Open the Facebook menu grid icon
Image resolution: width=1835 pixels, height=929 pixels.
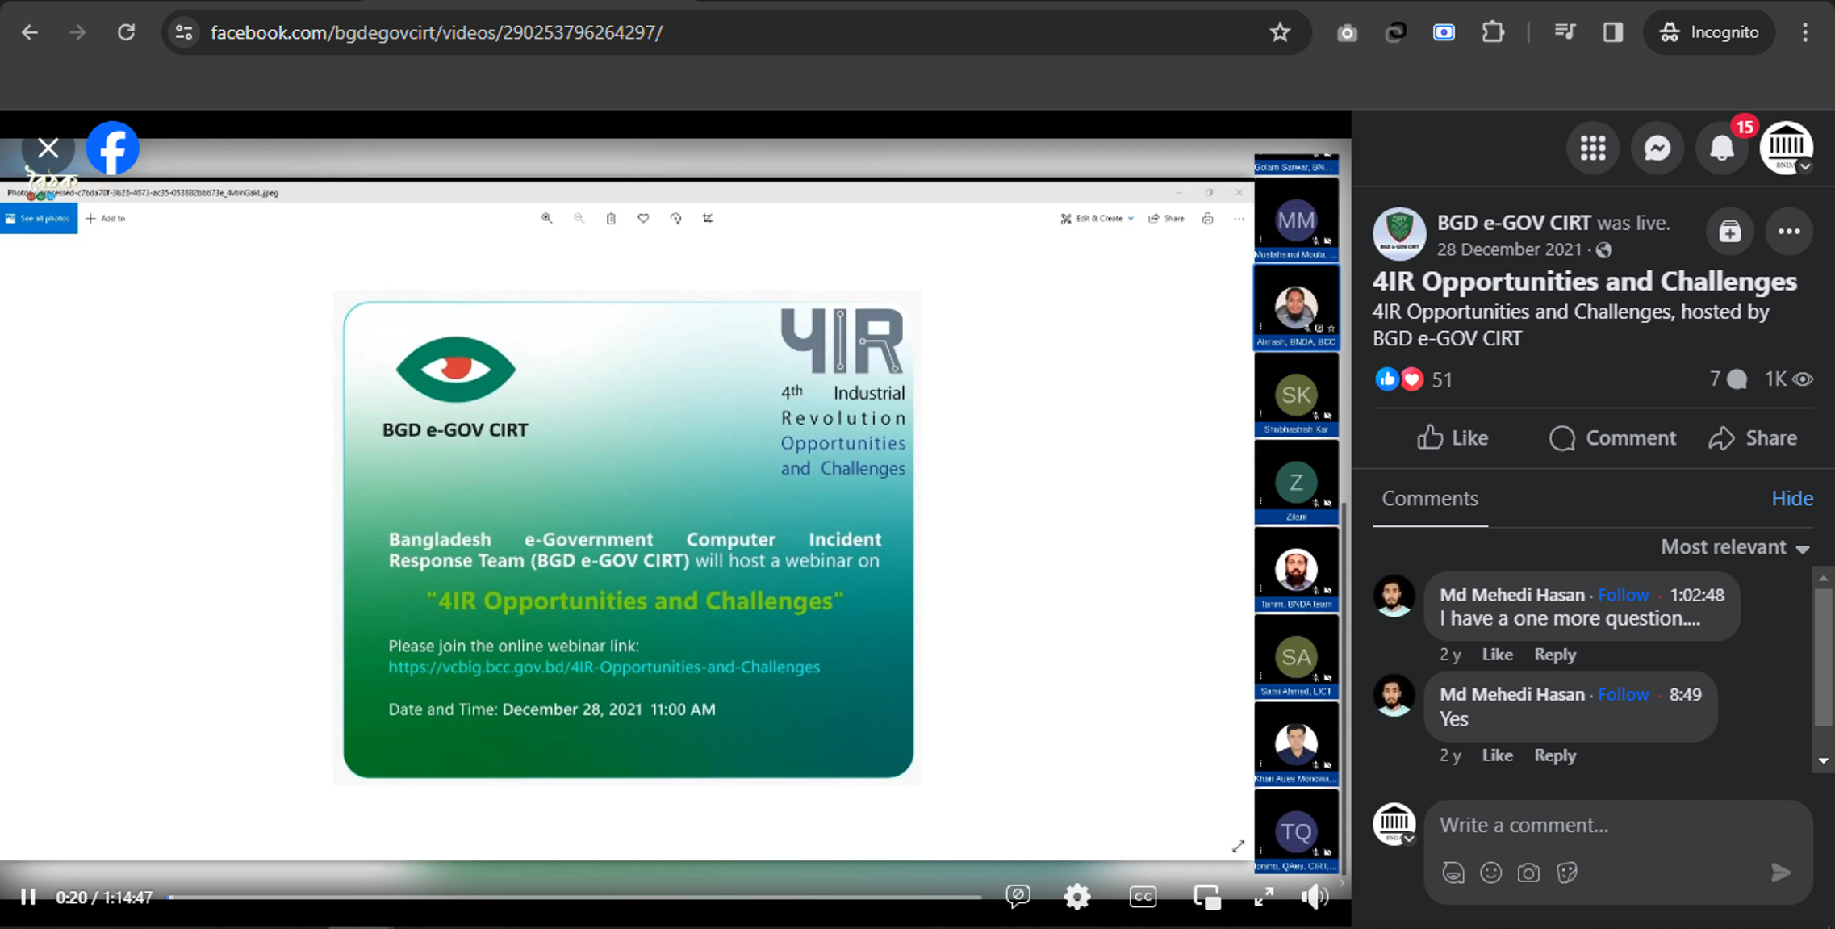click(x=1593, y=148)
